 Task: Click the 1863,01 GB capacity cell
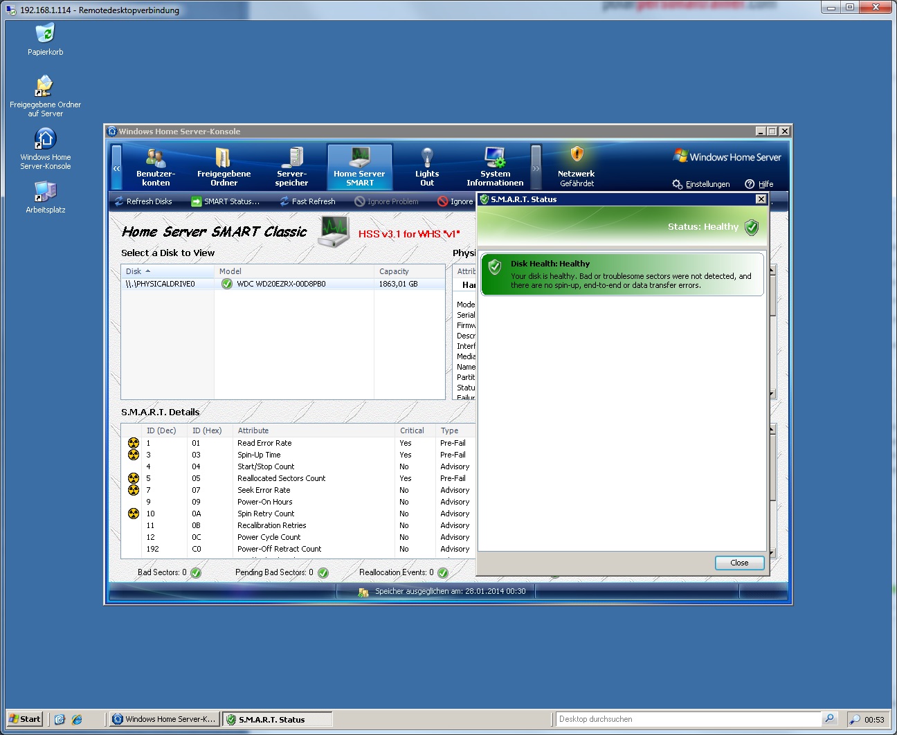coord(398,284)
